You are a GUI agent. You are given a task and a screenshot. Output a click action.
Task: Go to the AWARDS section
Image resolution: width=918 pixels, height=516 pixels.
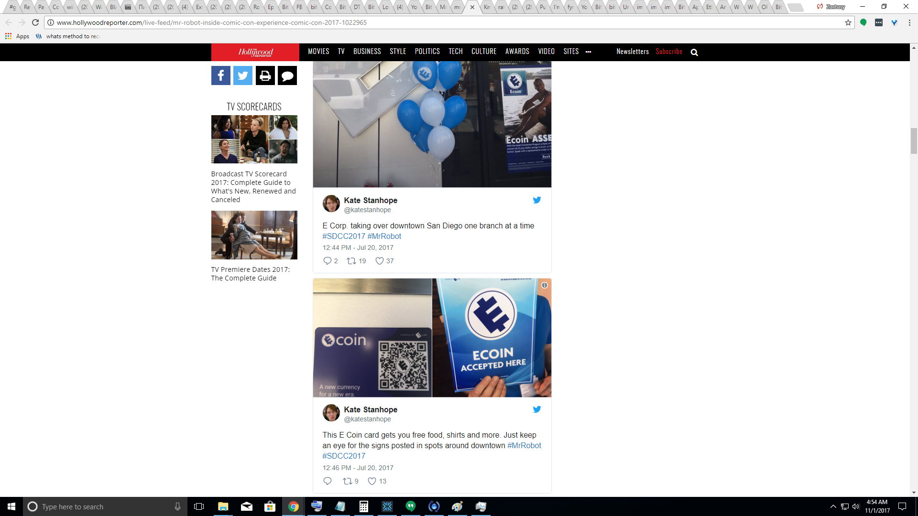(517, 52)
